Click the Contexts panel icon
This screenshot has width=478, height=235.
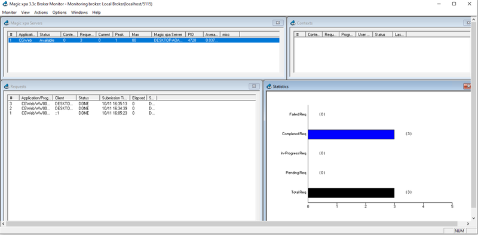click(293, 23)
